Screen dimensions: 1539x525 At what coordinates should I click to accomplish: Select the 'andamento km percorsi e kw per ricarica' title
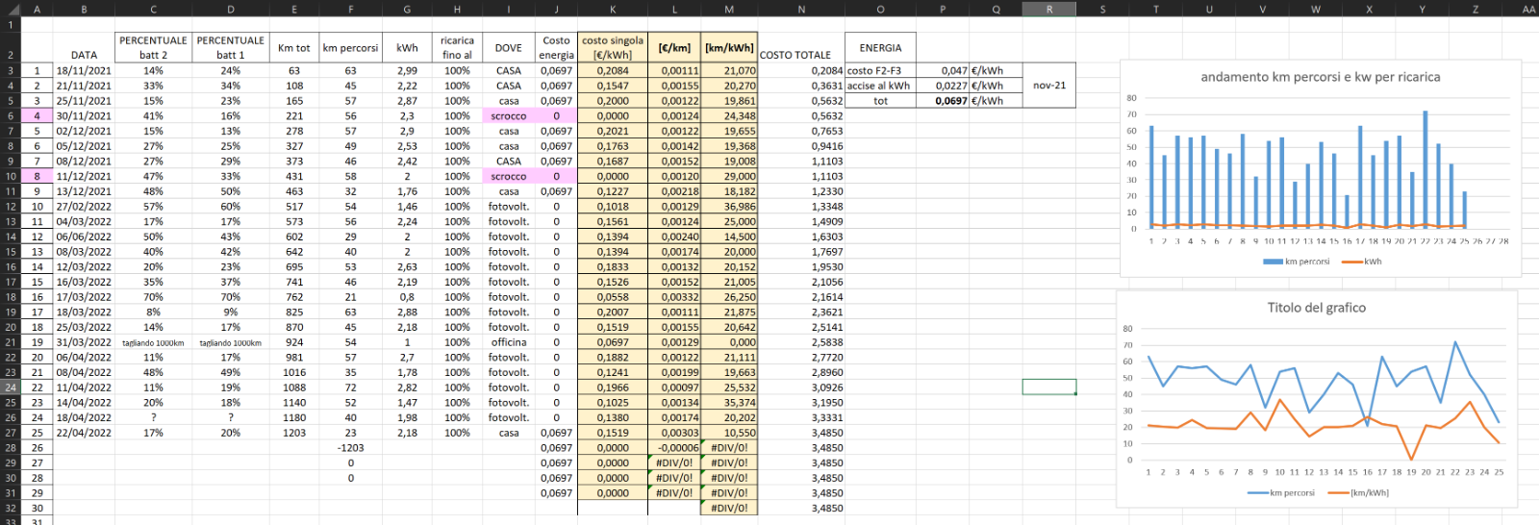1320,77
